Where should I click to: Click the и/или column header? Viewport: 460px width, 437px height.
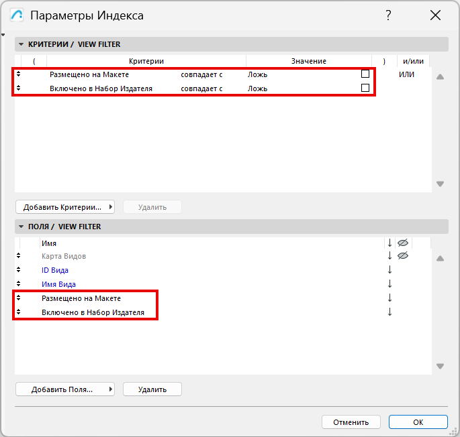click(x=413, y=61)
